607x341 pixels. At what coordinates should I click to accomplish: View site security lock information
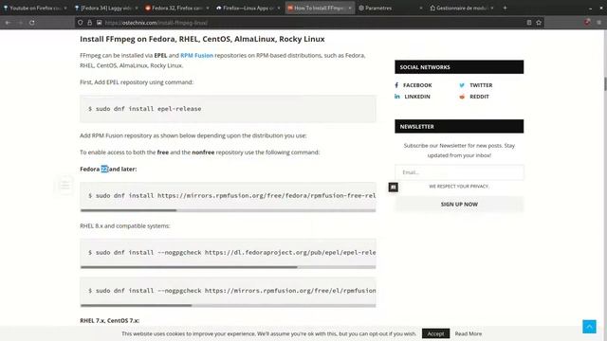tap(89, 23)
